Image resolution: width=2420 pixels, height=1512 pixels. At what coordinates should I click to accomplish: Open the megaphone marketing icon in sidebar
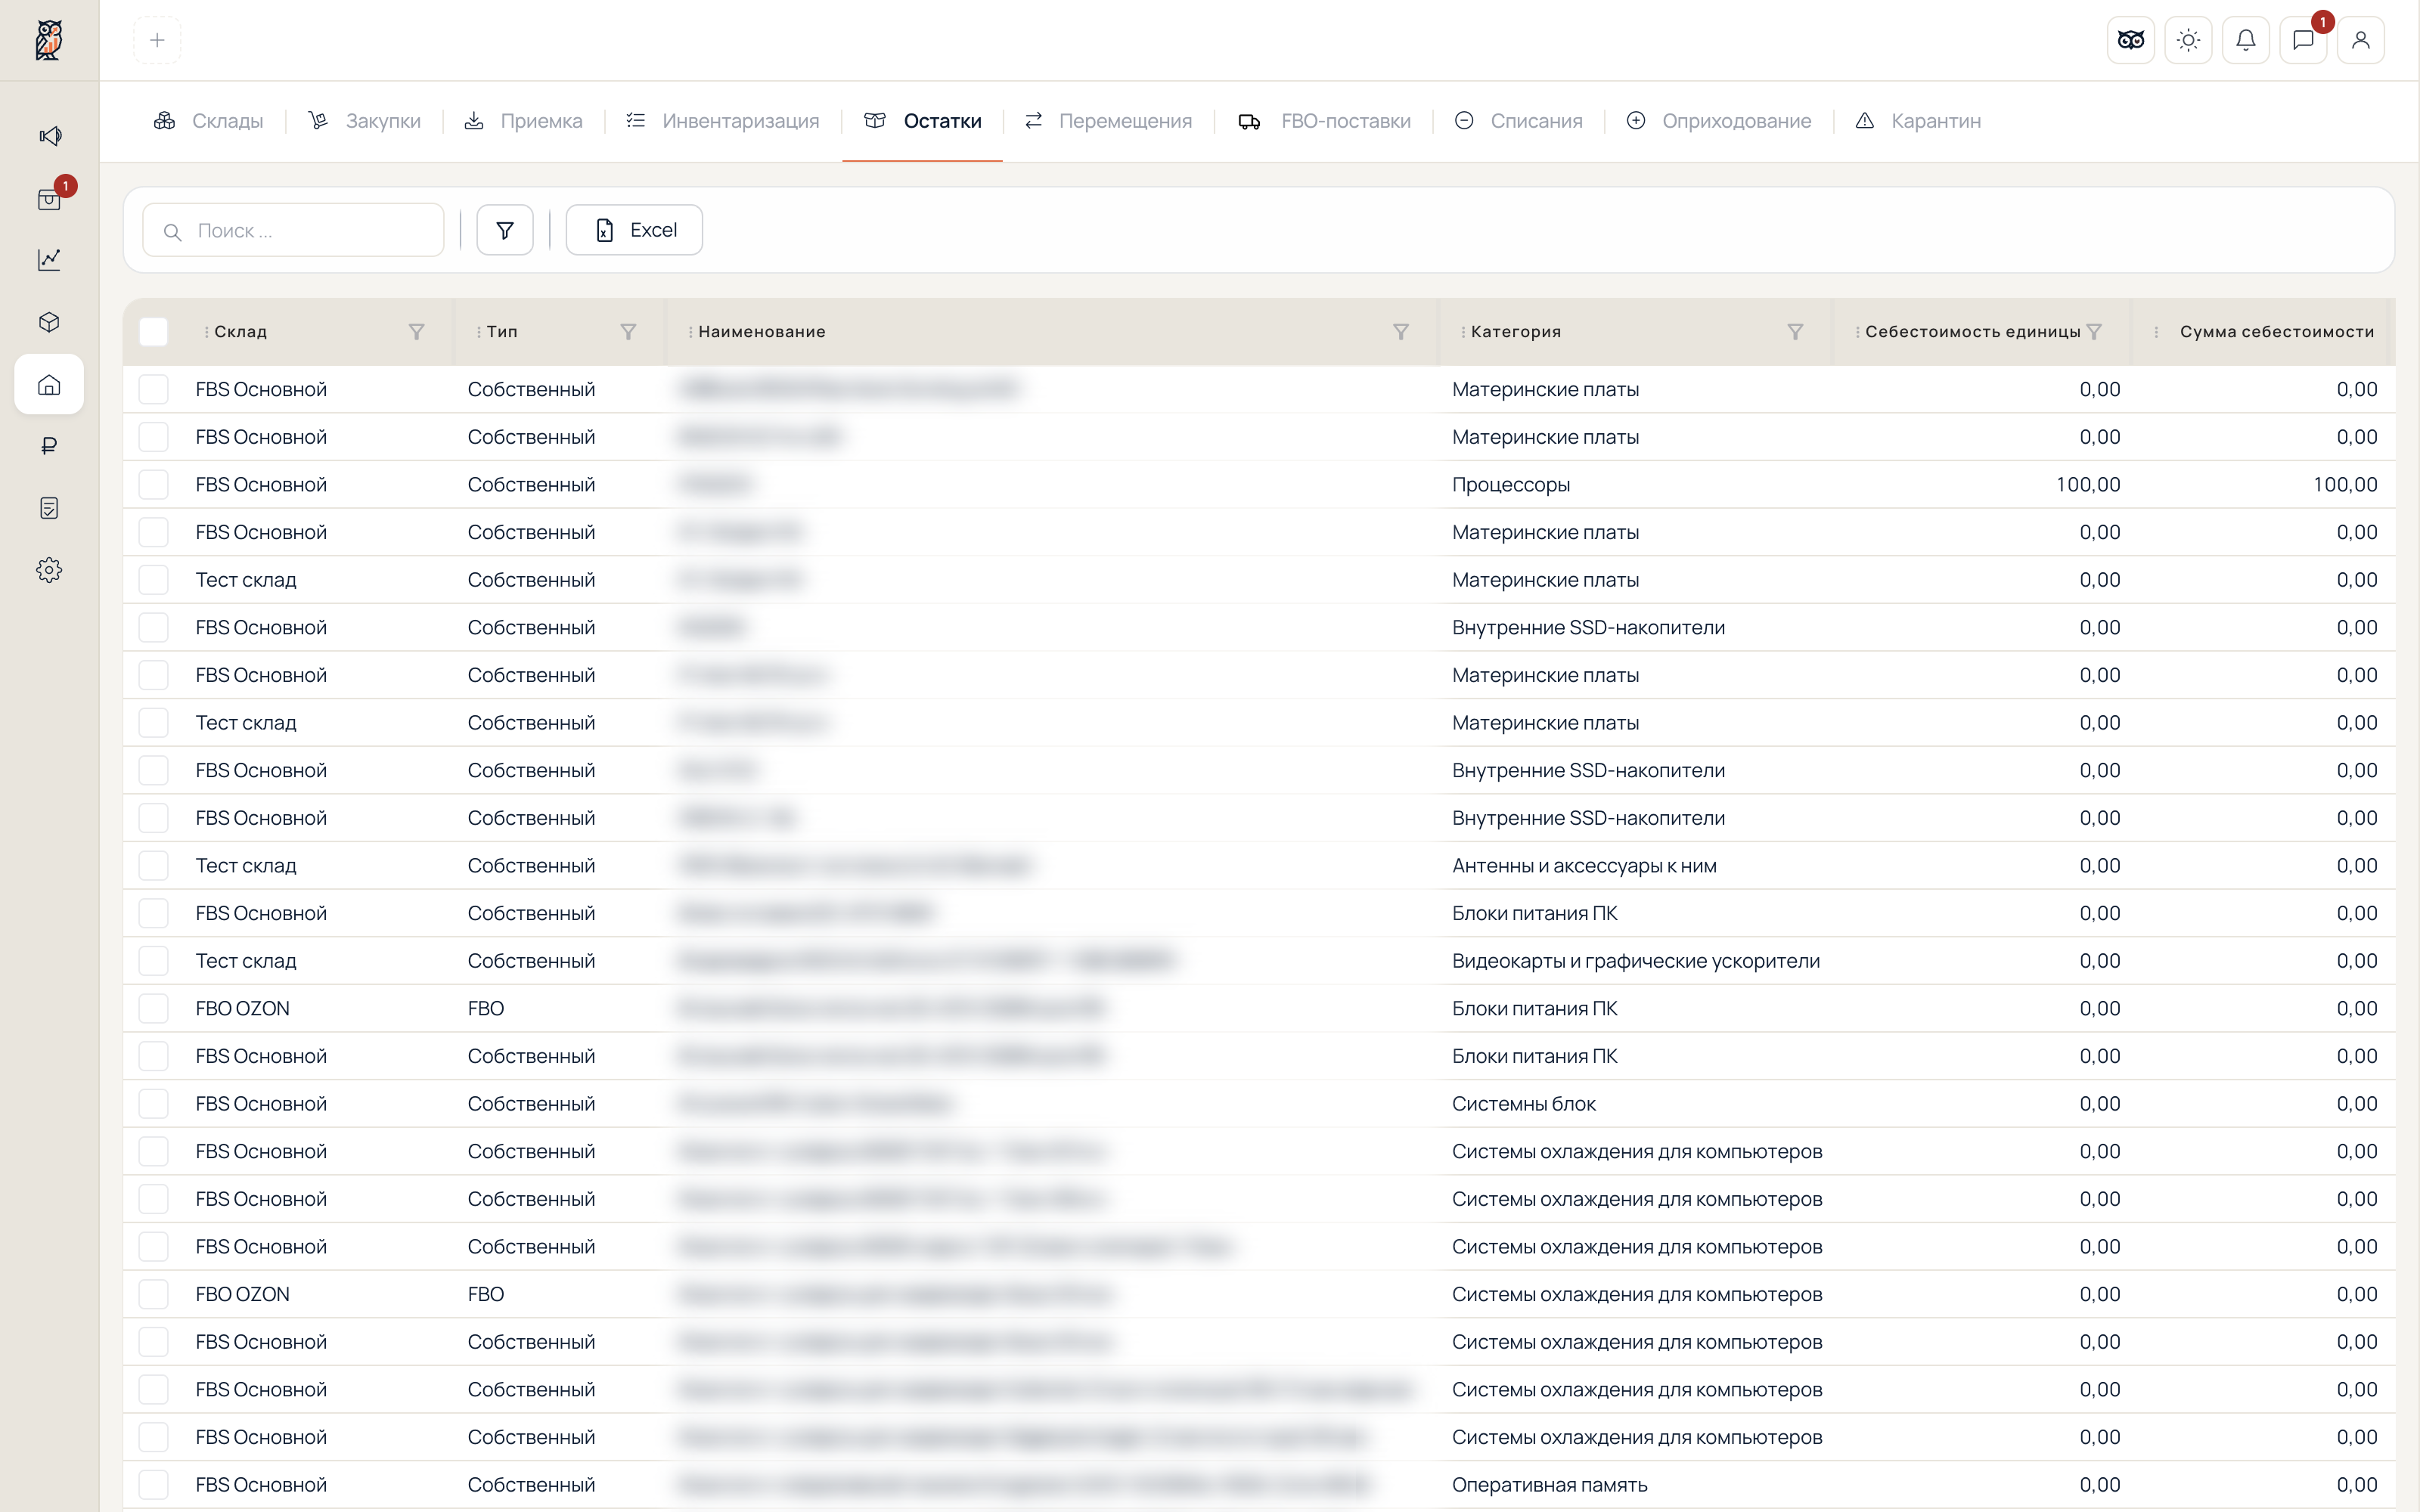tap(49, 136)
